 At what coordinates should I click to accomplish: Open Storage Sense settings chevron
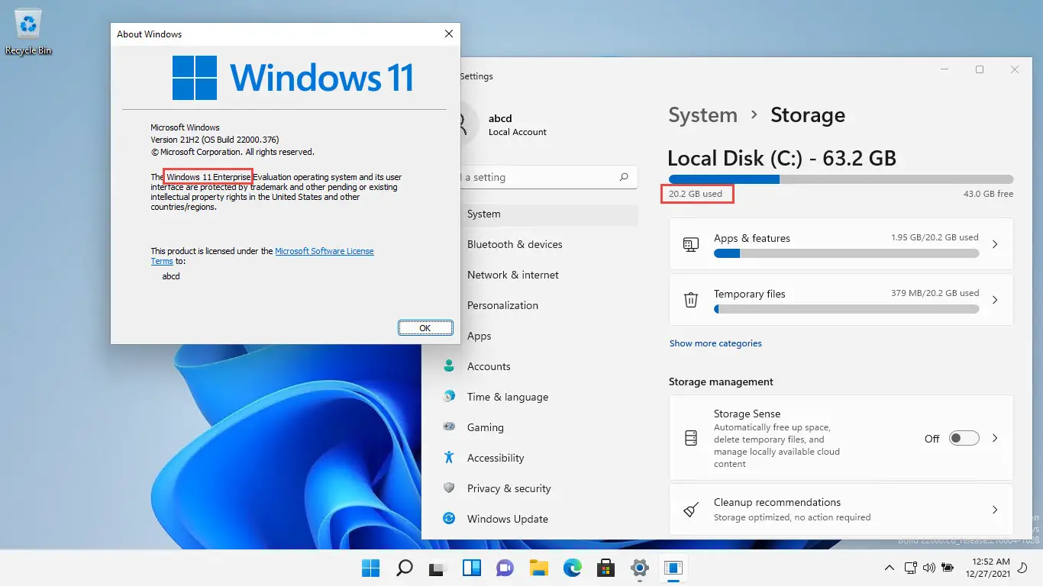(995, 438)
